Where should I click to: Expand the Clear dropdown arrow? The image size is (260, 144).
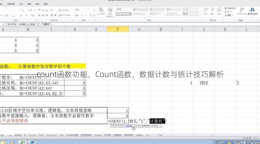click(232, 15)
